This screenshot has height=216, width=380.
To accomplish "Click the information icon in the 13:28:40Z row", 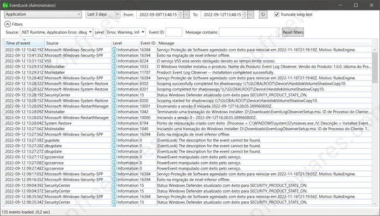I will click(x=114, y=78).
